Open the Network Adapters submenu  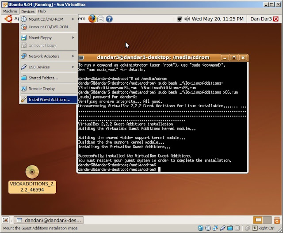pyautogui.click(x=48, y=56)
